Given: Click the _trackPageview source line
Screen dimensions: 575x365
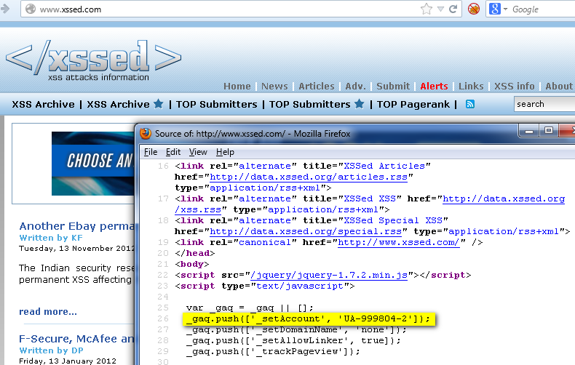Looking at the screenshot, I should [x=273, y=351].
